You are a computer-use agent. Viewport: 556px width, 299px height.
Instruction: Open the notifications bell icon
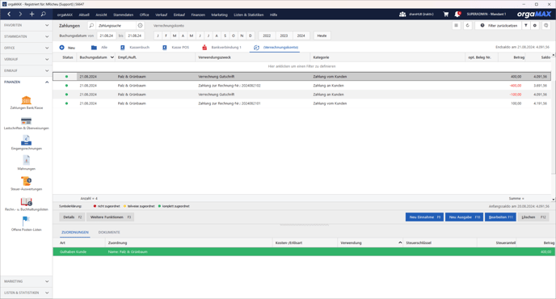pyautogui.click(x=457, y=15)
